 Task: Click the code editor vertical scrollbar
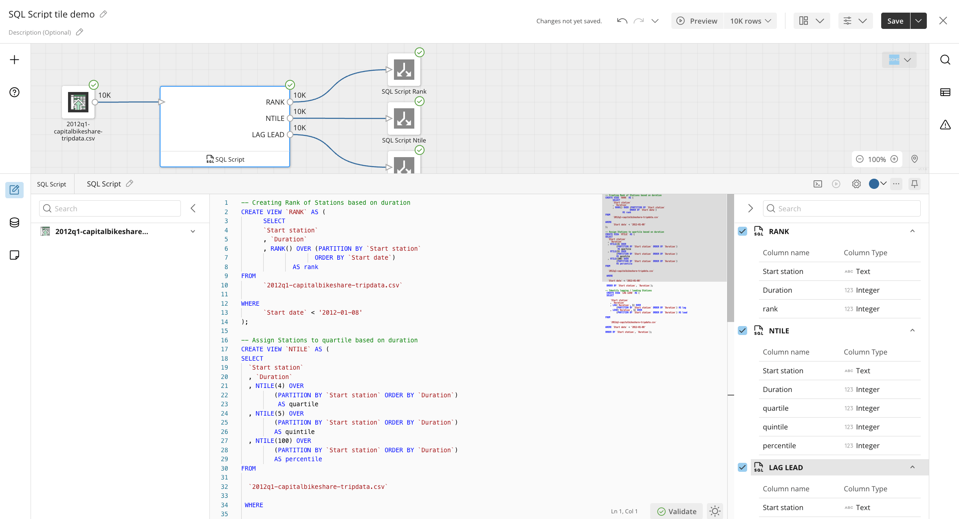(x=731, y=258)
